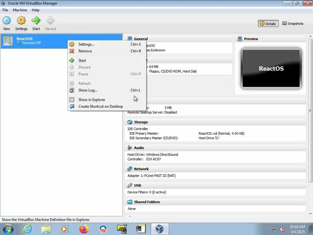Viewport: 313px width, 235px height.
Task: Click the Audio section header title
Action: coord(139,148)
